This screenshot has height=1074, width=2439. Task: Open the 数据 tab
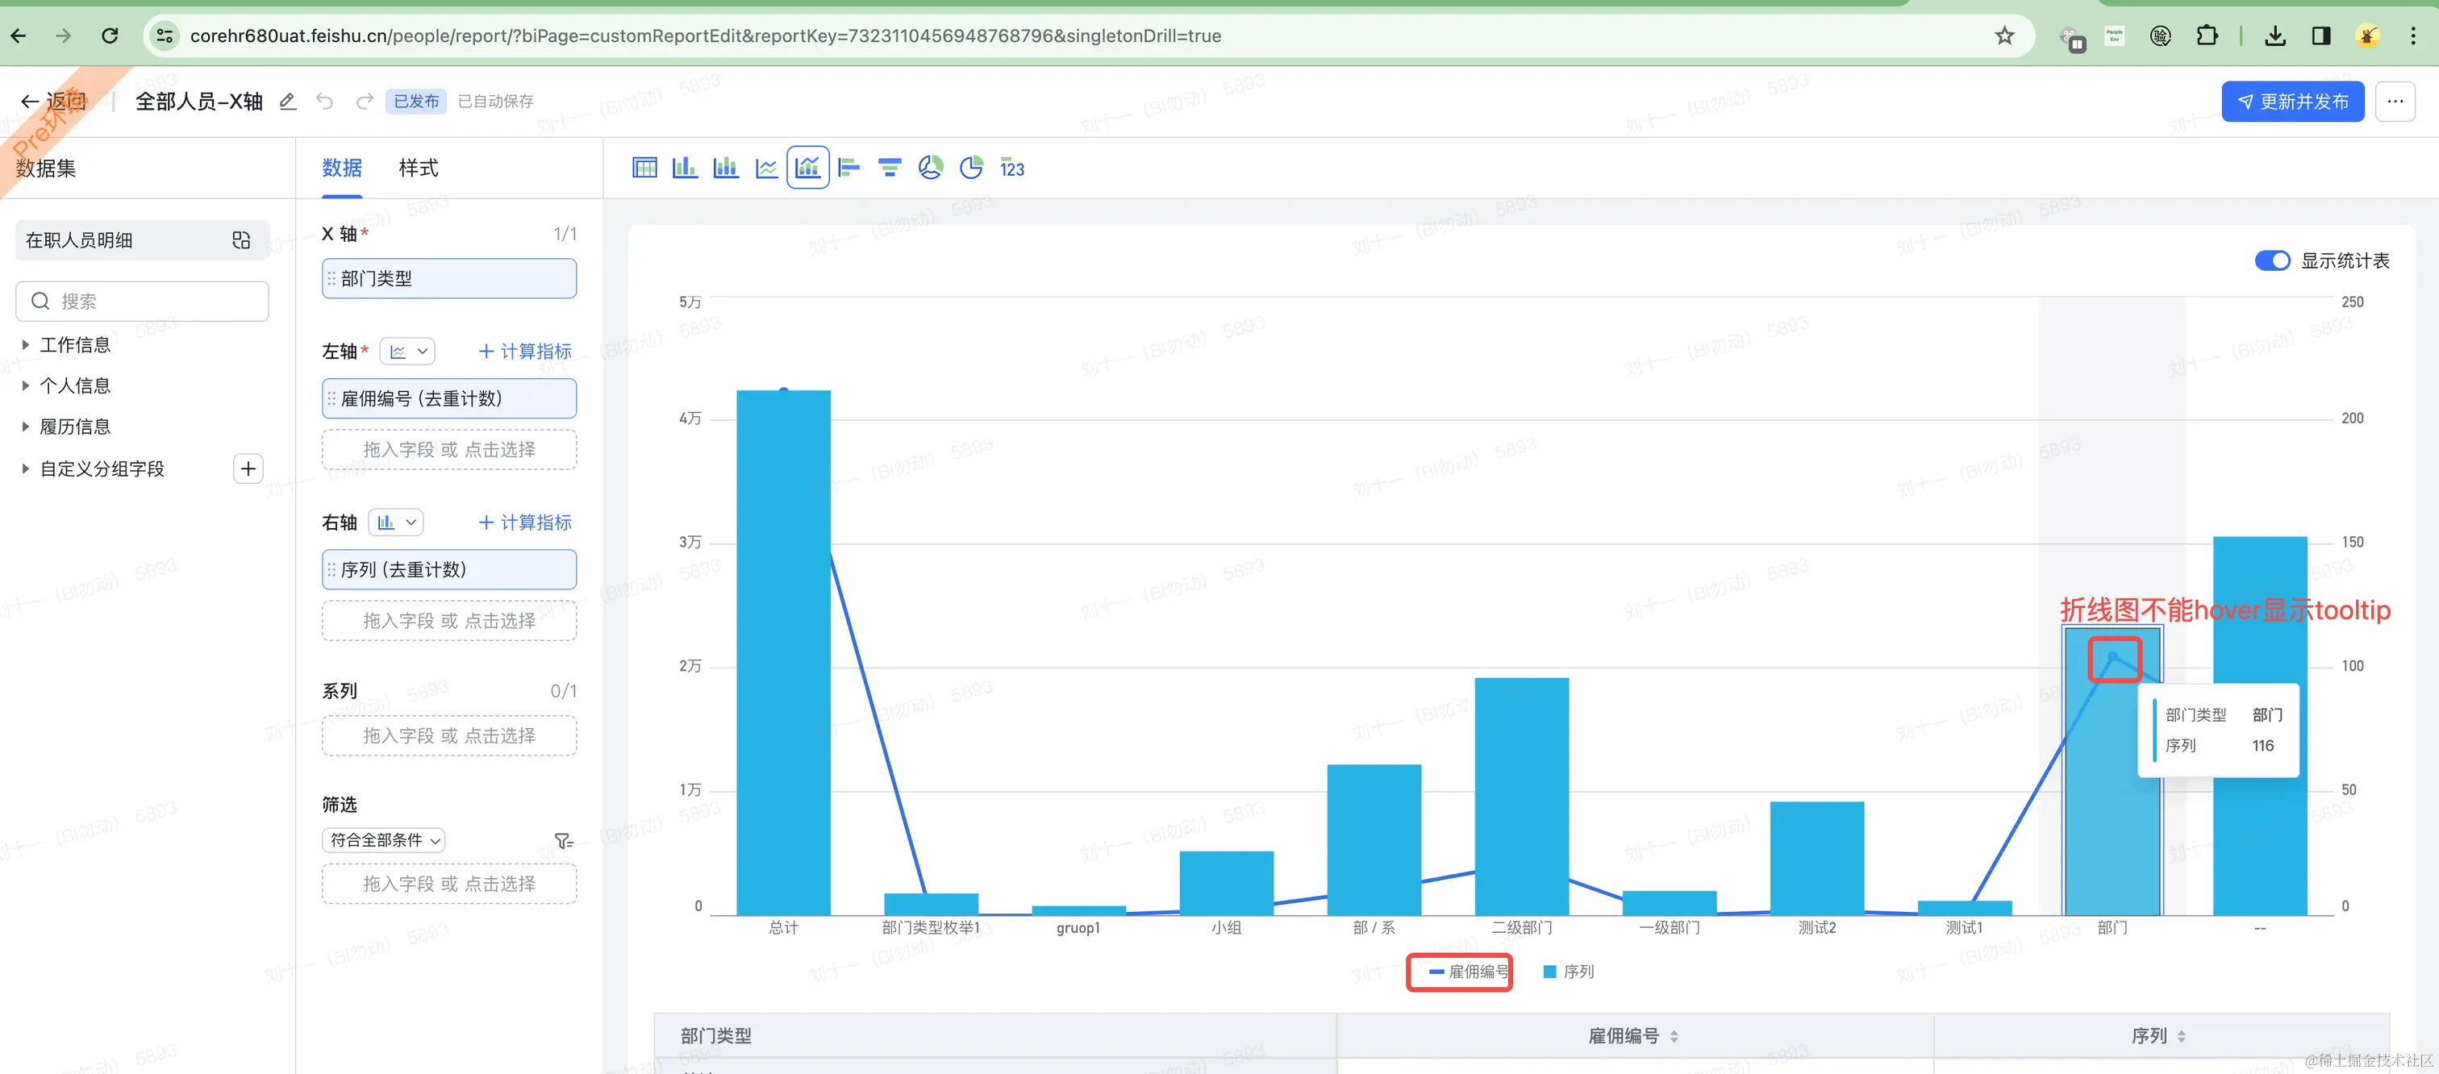(342, 169)
